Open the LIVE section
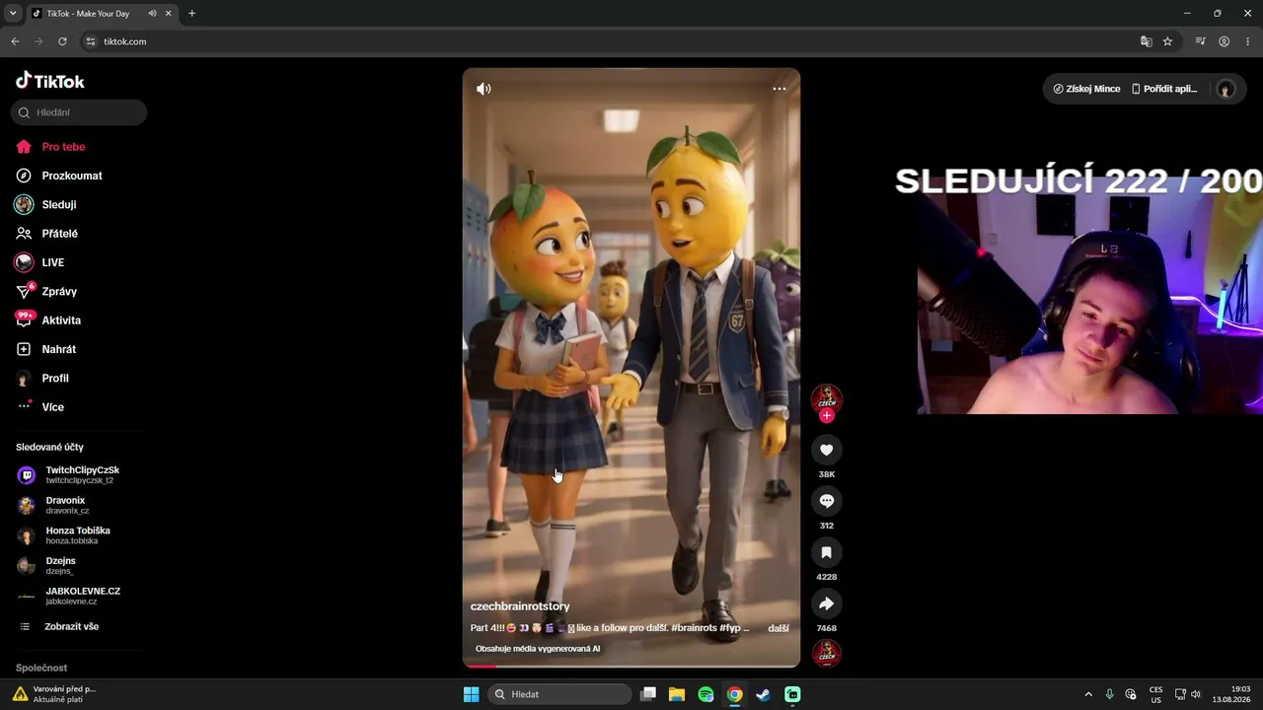Image resolution: width=1263 pixels, height=710 pixels. pos(52,262)
